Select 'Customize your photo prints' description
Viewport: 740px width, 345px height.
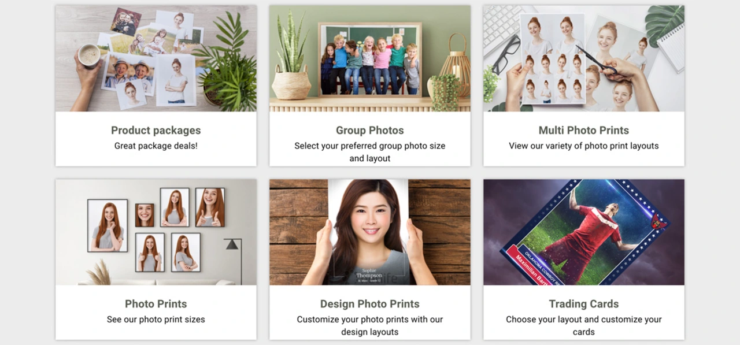tap(370, 325)
